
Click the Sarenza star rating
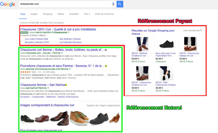(x=25, y=72)
